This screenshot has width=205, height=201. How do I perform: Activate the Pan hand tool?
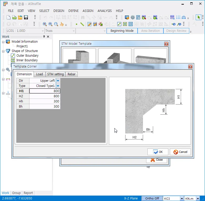(62, 24)
